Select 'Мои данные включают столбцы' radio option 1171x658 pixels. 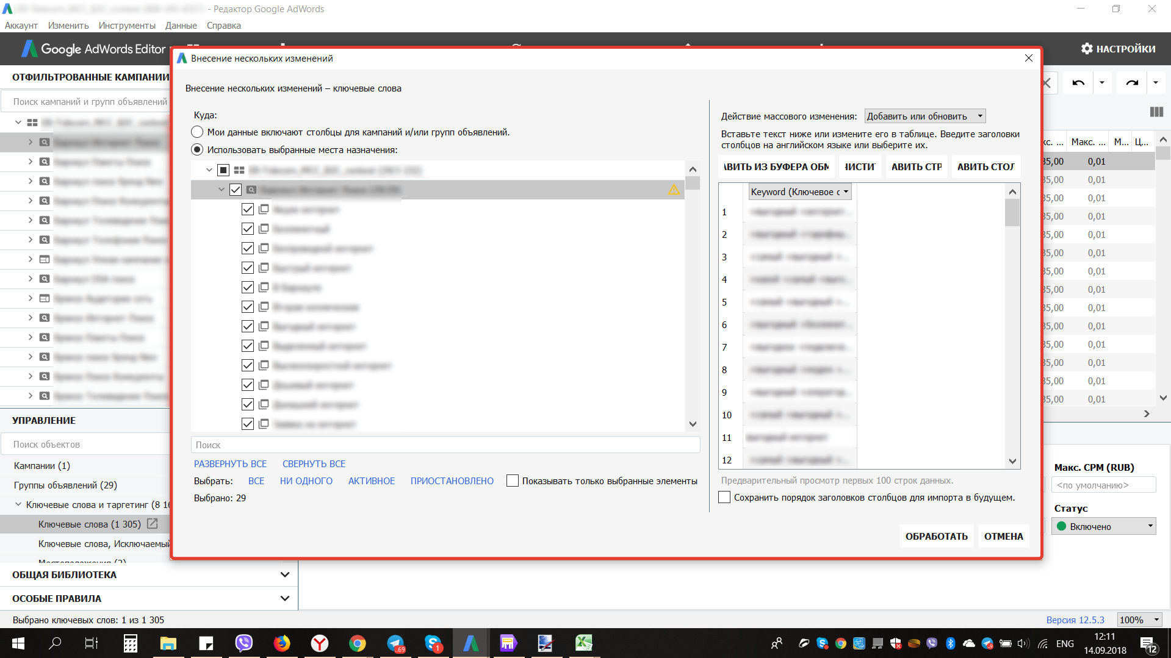197,132
